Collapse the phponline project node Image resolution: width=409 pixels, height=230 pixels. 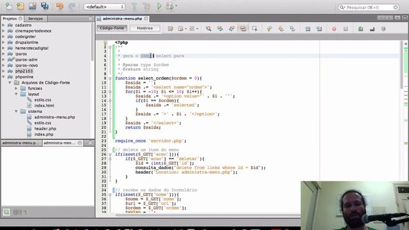[3, 77]
